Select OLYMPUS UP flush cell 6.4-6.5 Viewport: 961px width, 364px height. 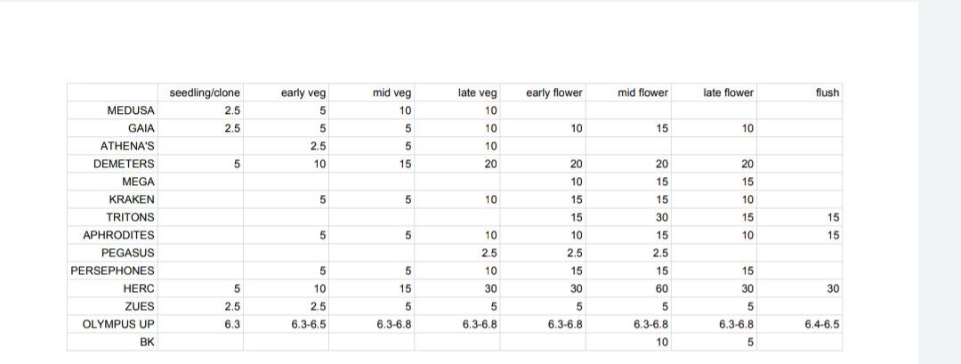(800, 324)
